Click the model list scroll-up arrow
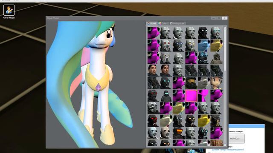The width and height of the screenshot is (273, 153). [225, 28]
